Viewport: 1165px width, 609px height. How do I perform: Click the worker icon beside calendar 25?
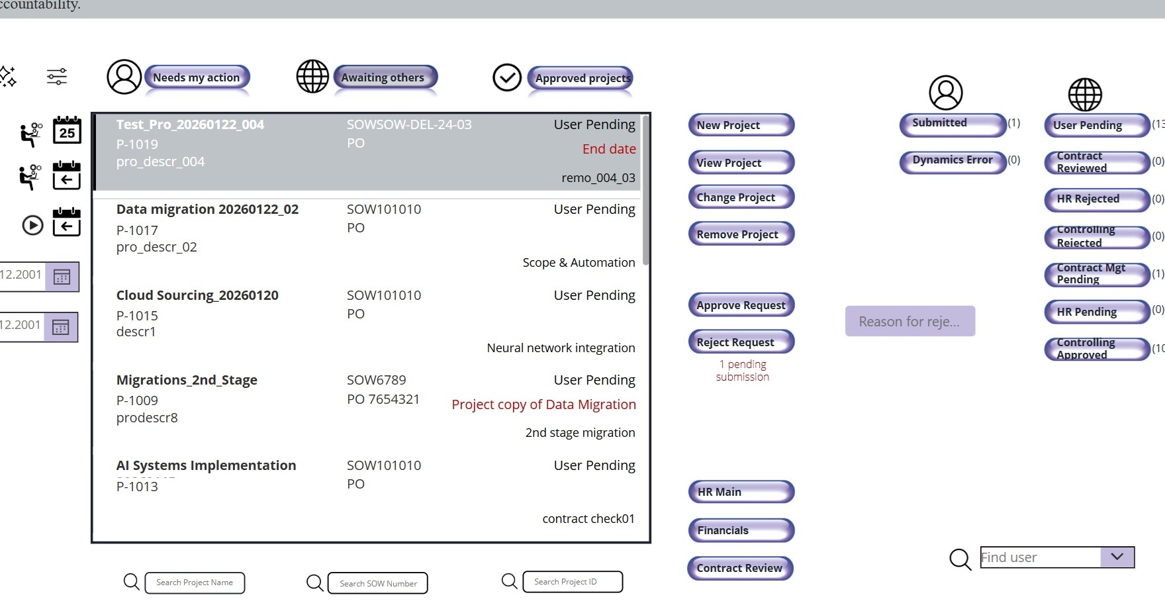(x=30, y=134)
